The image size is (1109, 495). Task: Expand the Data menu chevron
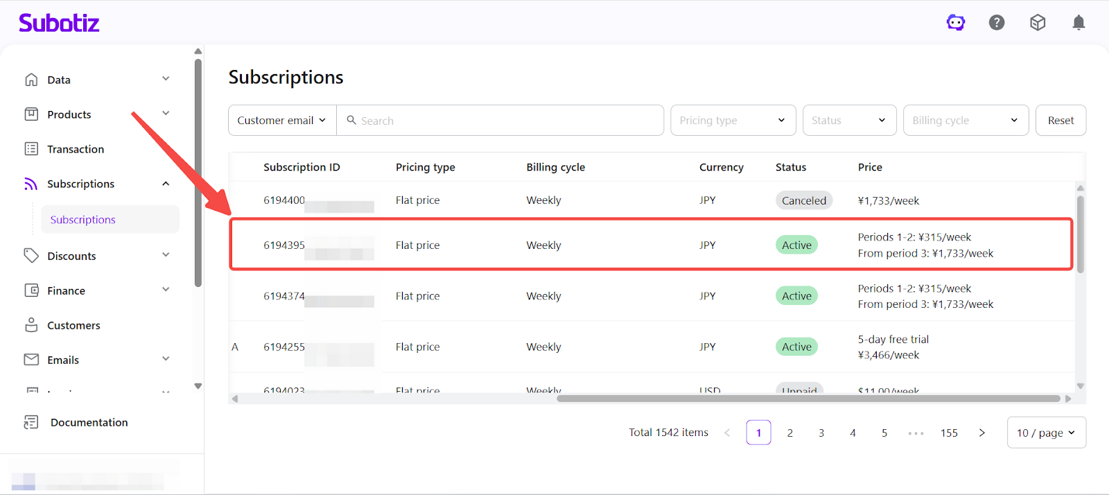[166, 79]
